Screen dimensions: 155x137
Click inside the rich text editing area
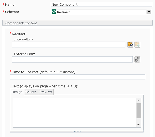(x=74, y=112)
